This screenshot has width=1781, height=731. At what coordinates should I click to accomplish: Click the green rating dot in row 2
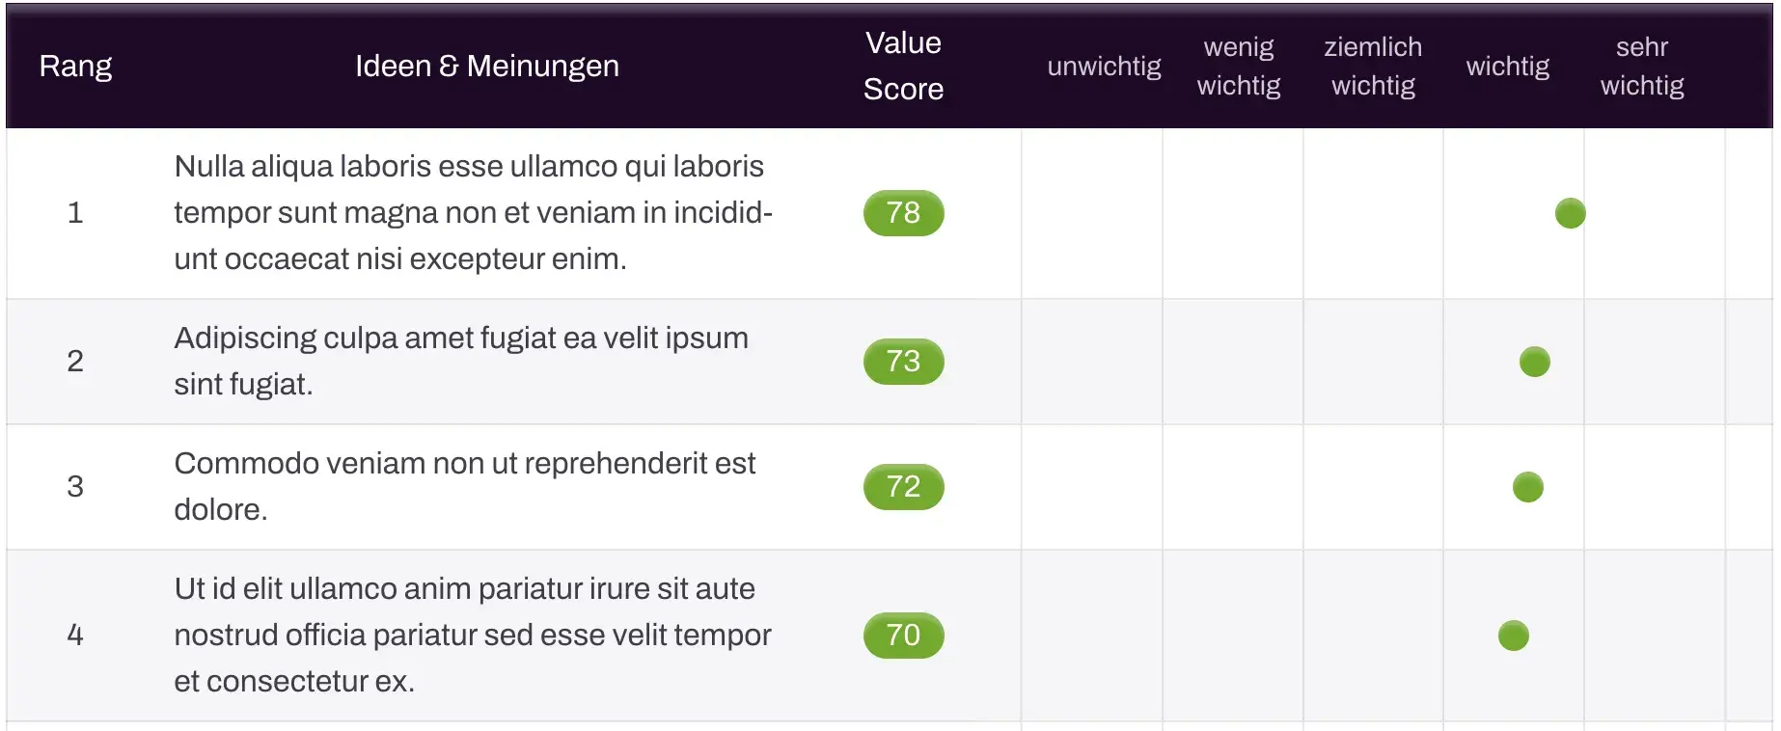[x=1534, y=362]
